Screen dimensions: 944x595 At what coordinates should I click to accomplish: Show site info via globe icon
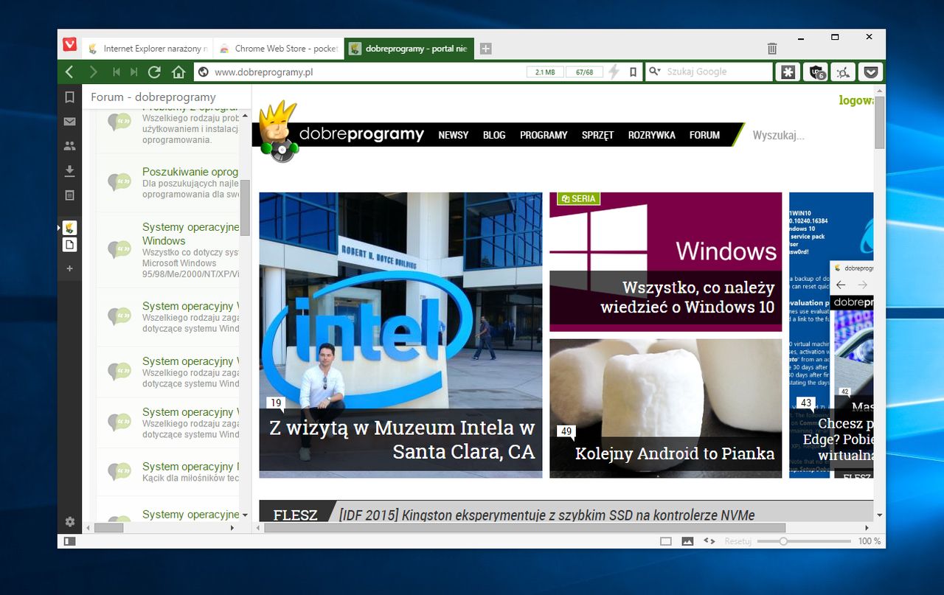(204, 72)
